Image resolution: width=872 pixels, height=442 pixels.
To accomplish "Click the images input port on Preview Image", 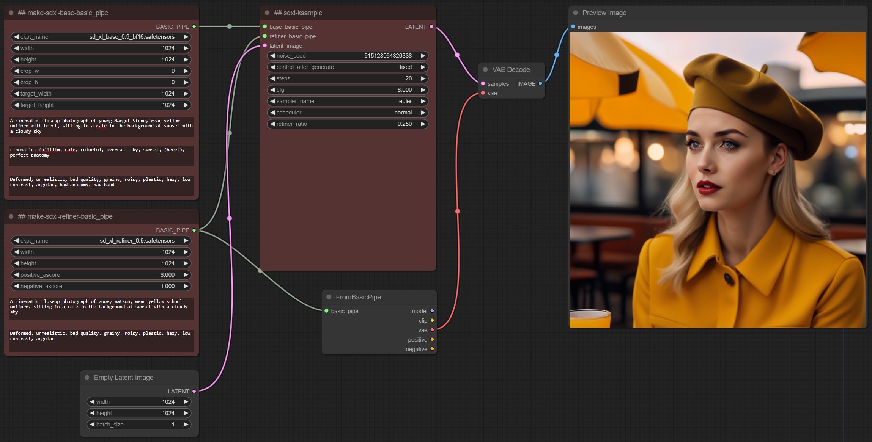I will (573, 27).
